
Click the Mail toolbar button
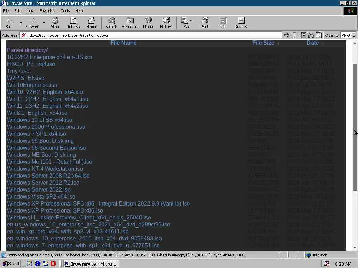[x=186, y=23]
